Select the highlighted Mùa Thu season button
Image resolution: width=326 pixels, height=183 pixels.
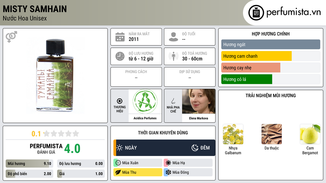click(138, 172)
